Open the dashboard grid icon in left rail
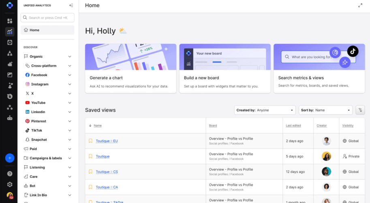The image size is (370, 203). tap(10, 21)
